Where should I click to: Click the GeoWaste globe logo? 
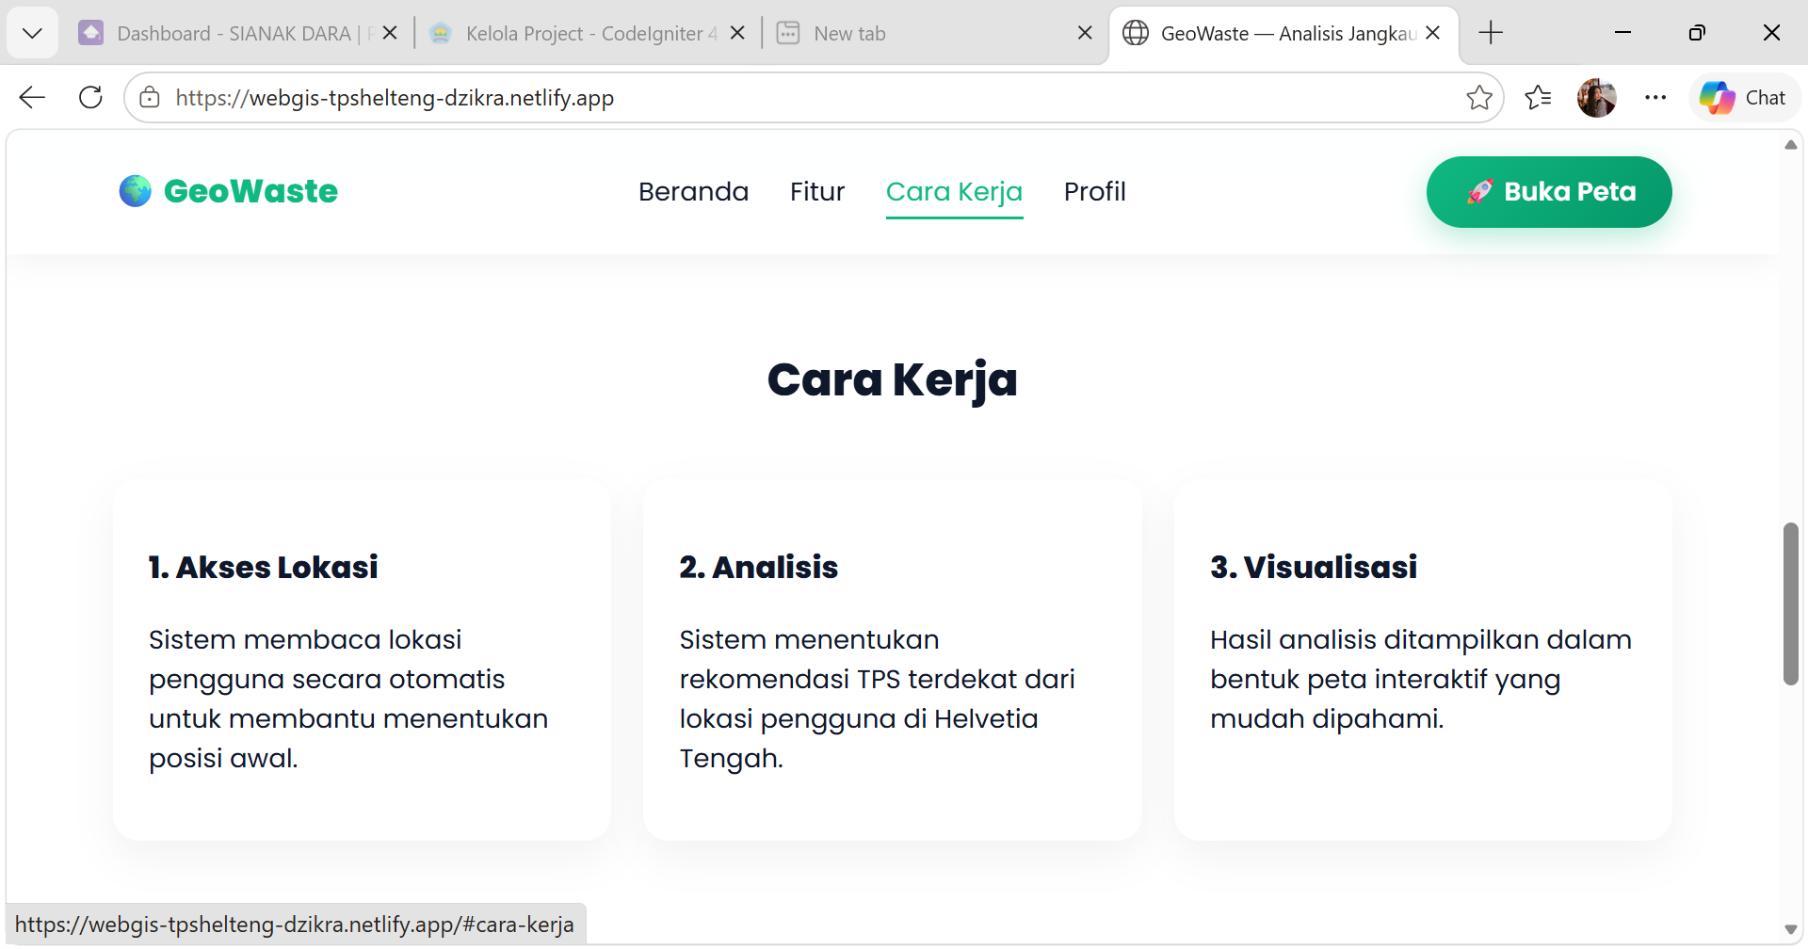click(x=135, y=191)
